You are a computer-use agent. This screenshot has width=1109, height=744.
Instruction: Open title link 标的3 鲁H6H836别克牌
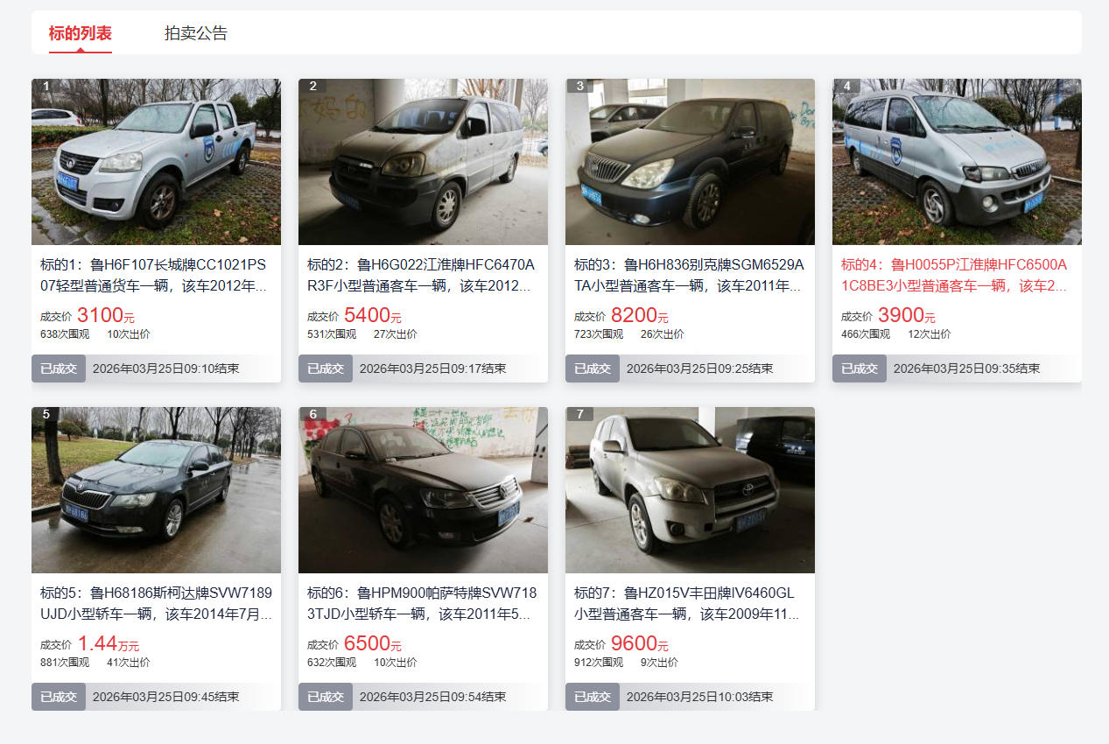point(690,275)
